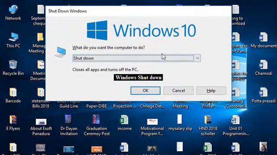277x155 pixels.
Task: Select the Barcode folder icon
Action: (x=13, y=96)
